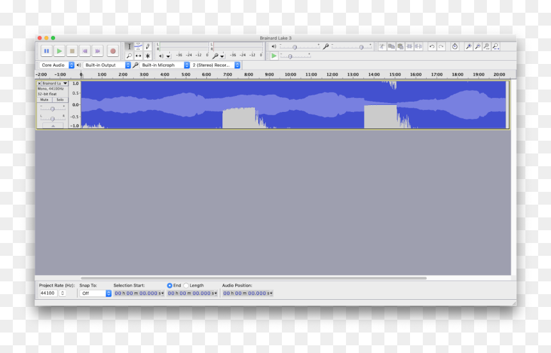Open the Brainard La track name menu

pos(55,83)
